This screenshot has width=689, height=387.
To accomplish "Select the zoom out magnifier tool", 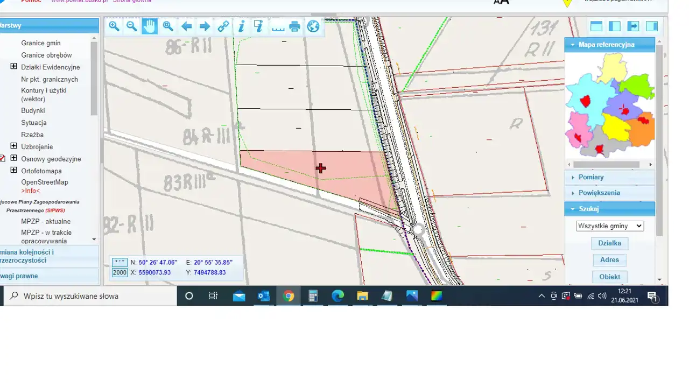I will click(x=132, y=26).
